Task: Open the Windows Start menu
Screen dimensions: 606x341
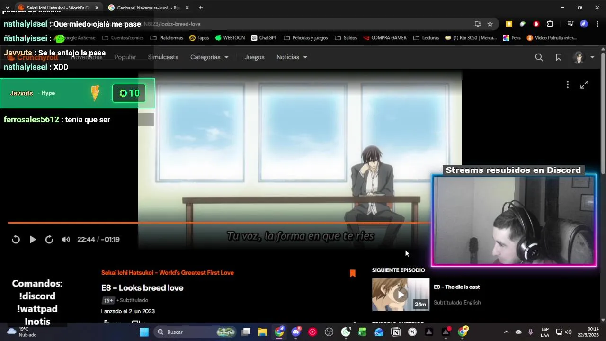Action: click(x=144, y=332)
